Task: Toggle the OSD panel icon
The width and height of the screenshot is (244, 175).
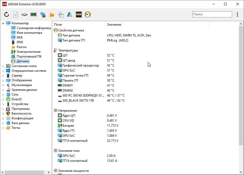Action: (79, 15)
